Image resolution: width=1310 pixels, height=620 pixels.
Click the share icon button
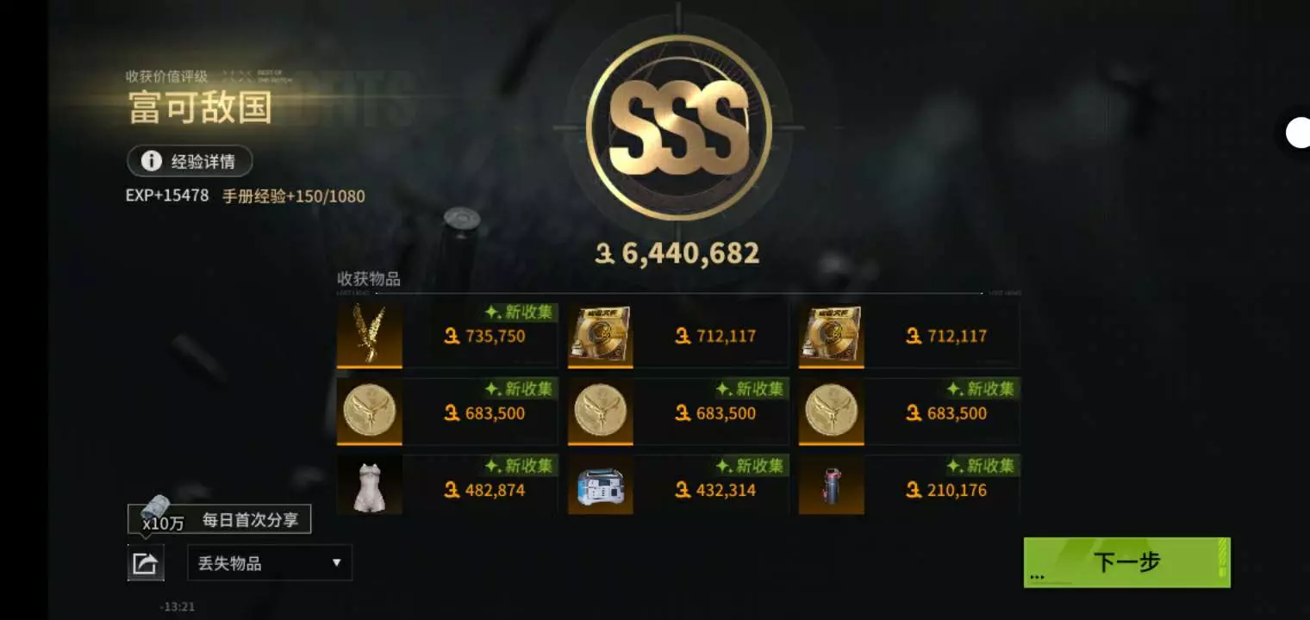[x=146, y=563]
